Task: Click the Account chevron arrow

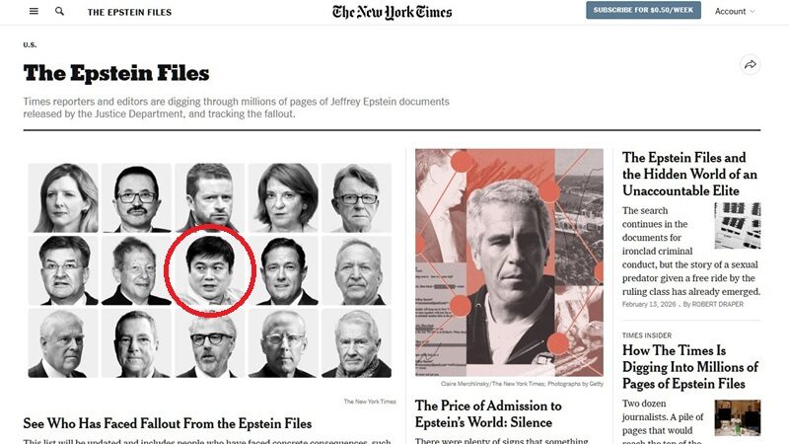Action: [753, 12]
